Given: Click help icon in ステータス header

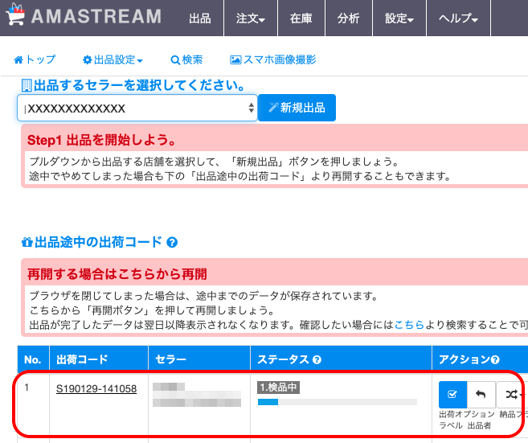Looking at the screenshot, I should pos(317,360).
